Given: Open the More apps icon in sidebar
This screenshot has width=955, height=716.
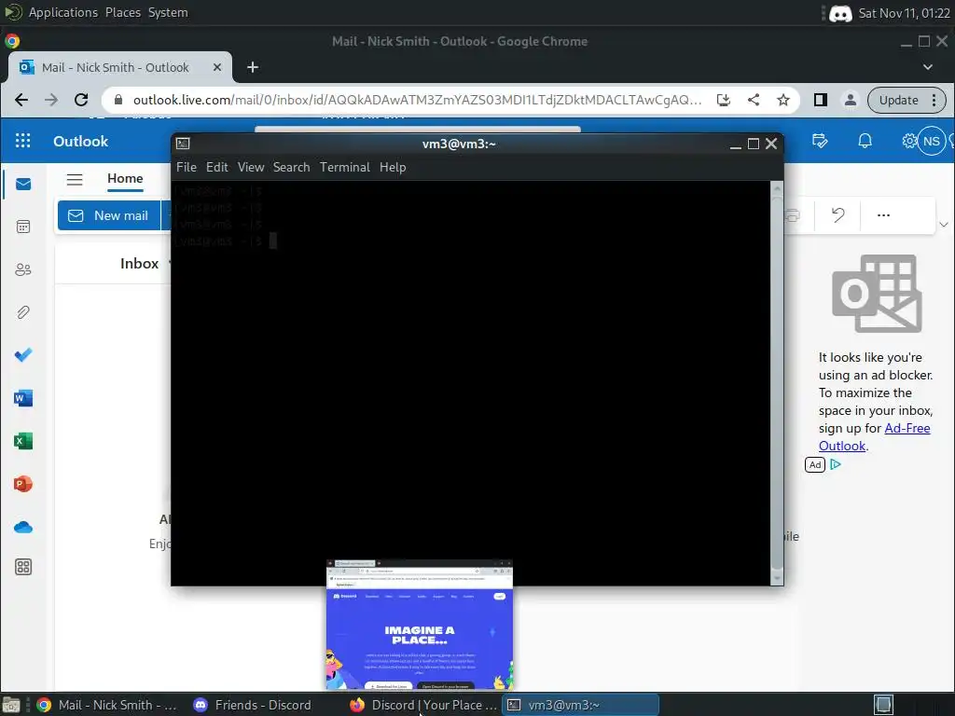Looking at the screenshot, I should (x=23, y=567).
